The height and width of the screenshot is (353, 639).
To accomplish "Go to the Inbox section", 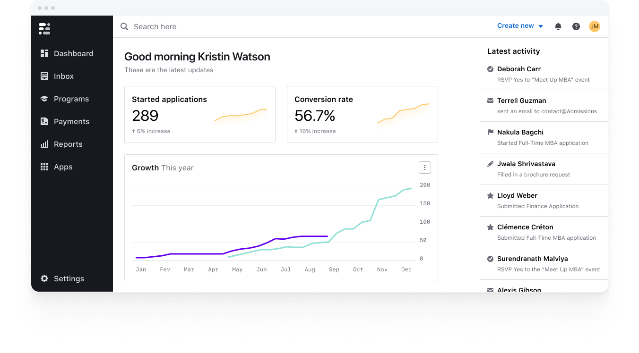I will [x=63, y=76].
